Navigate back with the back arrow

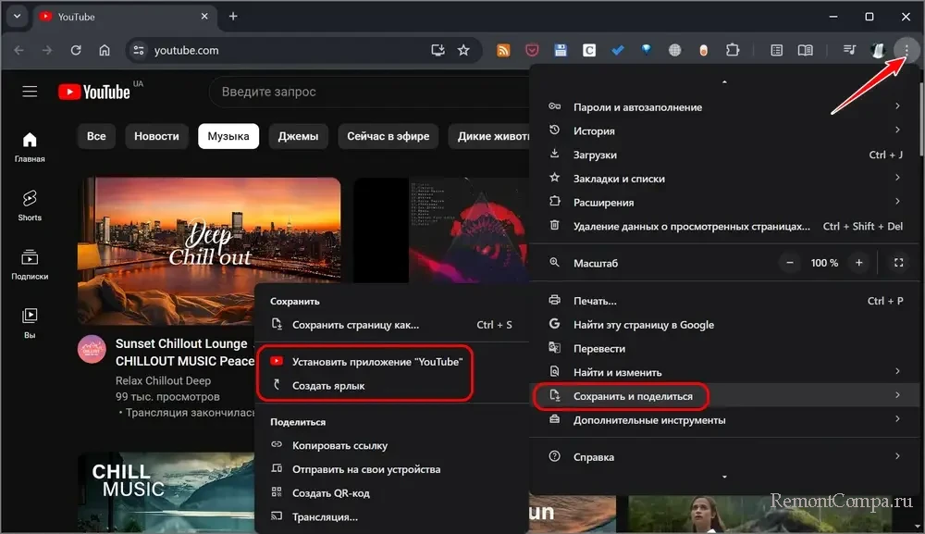click(18, 50)
